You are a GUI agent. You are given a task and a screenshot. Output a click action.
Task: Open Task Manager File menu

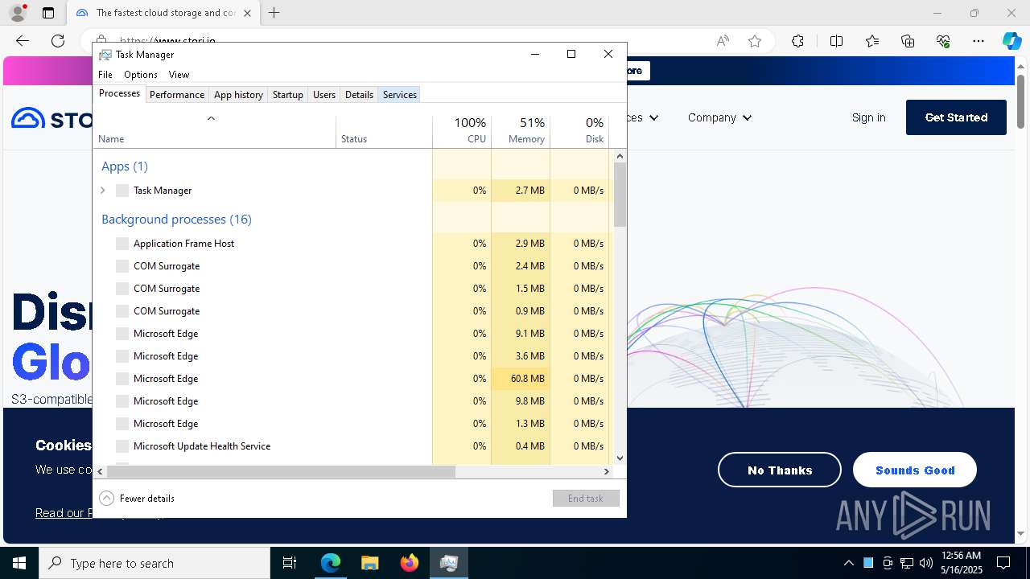pyautogui.click(x=105, y=75)
